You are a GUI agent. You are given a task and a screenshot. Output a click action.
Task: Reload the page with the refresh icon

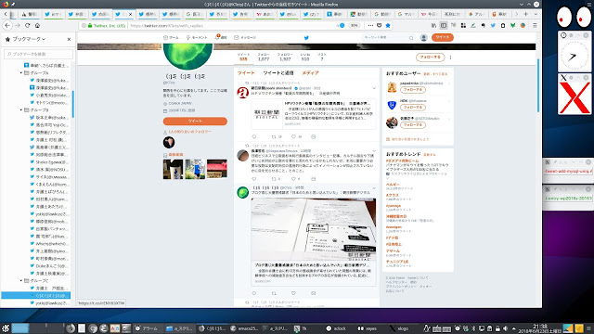click(27, 25)
